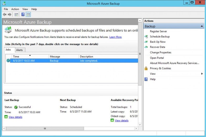Click the Help question mark icon in Actions
206x137 pixels.
tap(146, 79)
